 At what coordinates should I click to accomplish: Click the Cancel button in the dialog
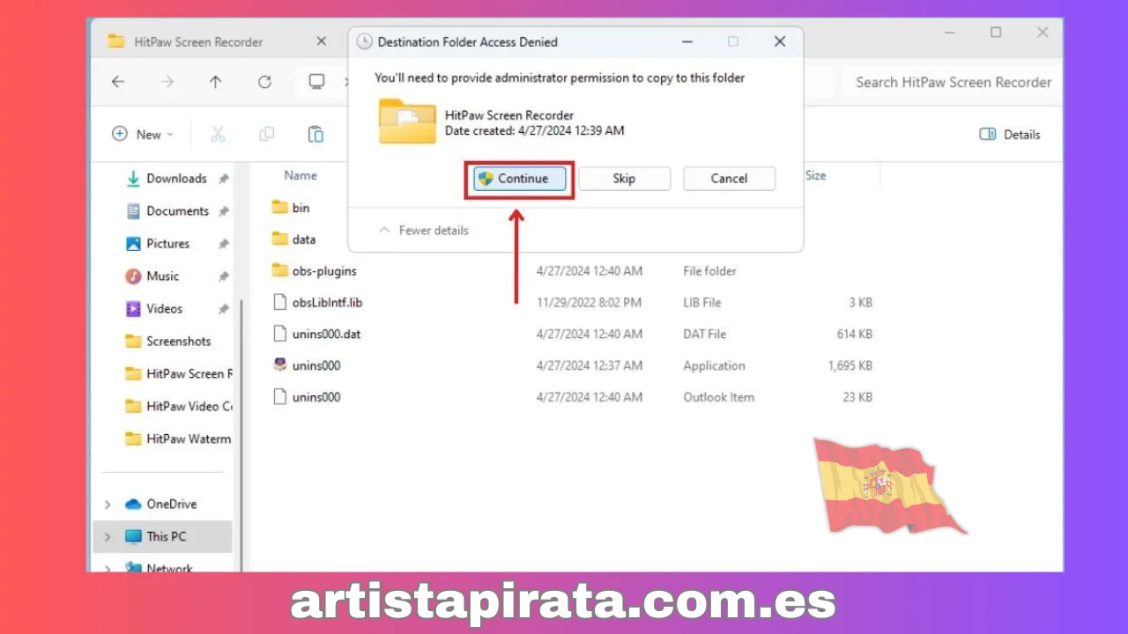[x=729, y=179]
